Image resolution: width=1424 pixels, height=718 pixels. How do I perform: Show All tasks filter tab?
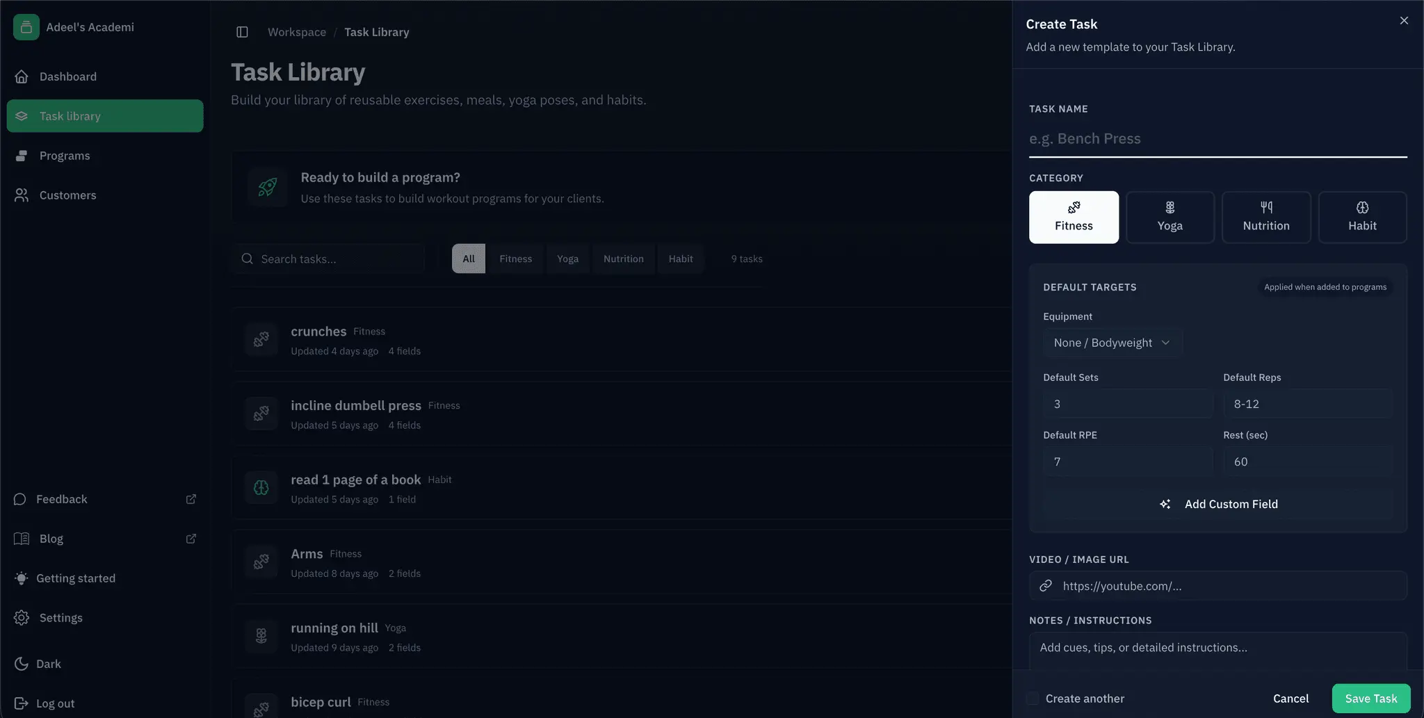469,259
